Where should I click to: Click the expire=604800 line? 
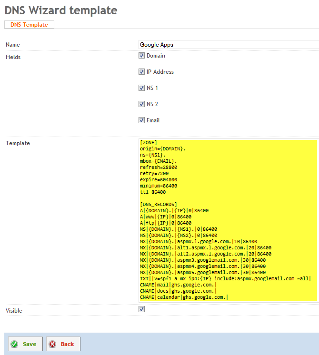pos(159,180)
